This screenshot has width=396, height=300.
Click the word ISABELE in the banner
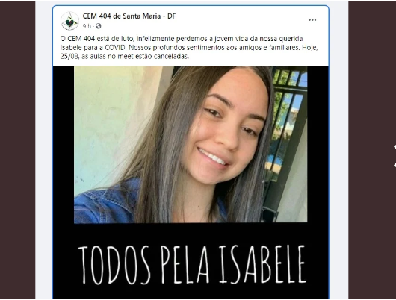point(262,264)
